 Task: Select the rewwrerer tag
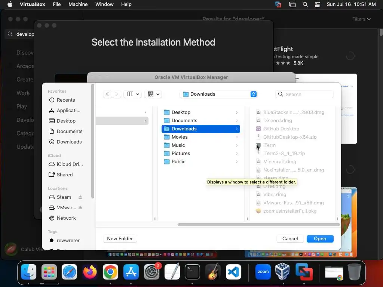(x=68, y=241)
